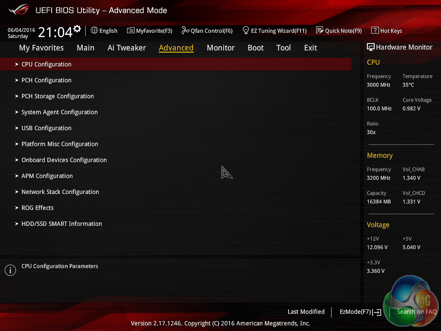This screenshot has width=441, height=331.
Task: Open Network Stack Configuration text
Action: [x=60, y=192]
